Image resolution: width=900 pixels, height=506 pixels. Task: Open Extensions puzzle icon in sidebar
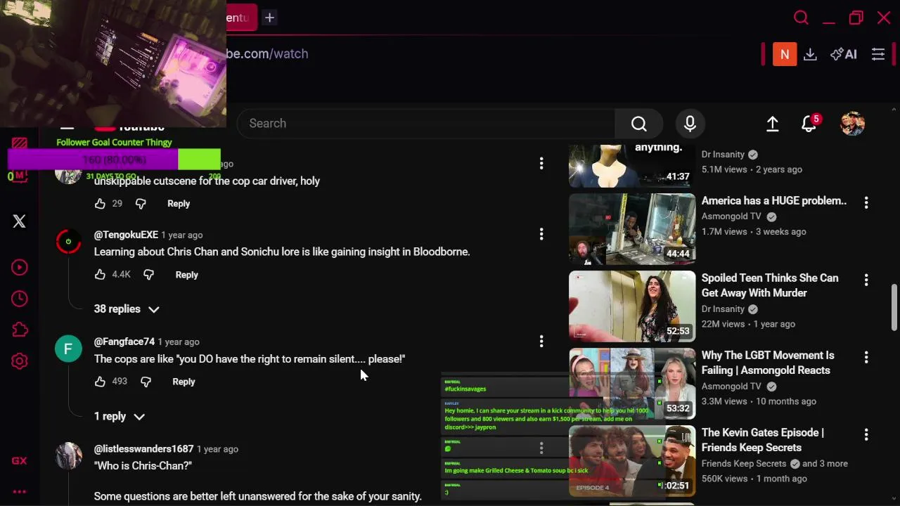pyautogui.click(x=19, y=330)
